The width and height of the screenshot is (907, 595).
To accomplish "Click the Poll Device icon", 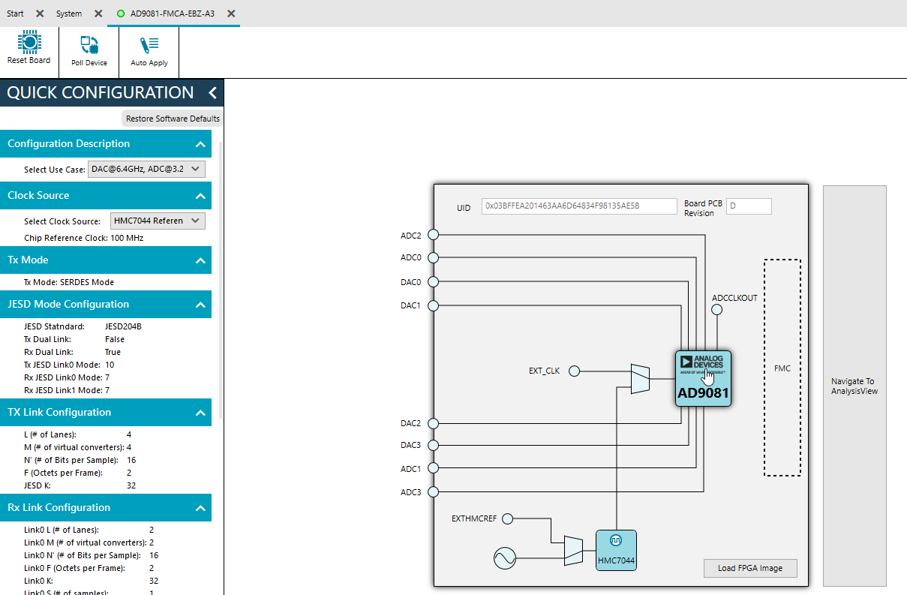I will [89, 44].
